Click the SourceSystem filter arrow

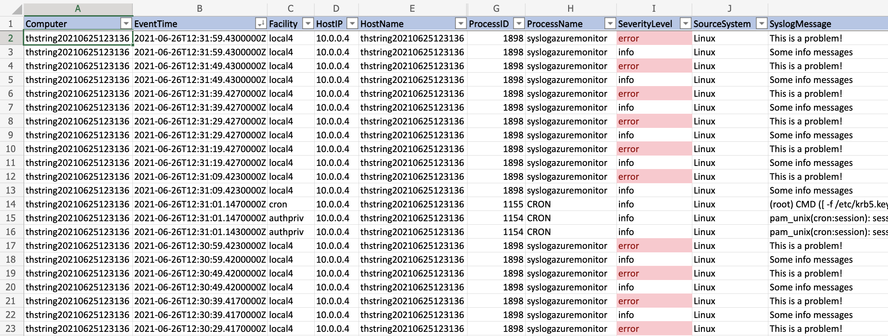[761, 24]
